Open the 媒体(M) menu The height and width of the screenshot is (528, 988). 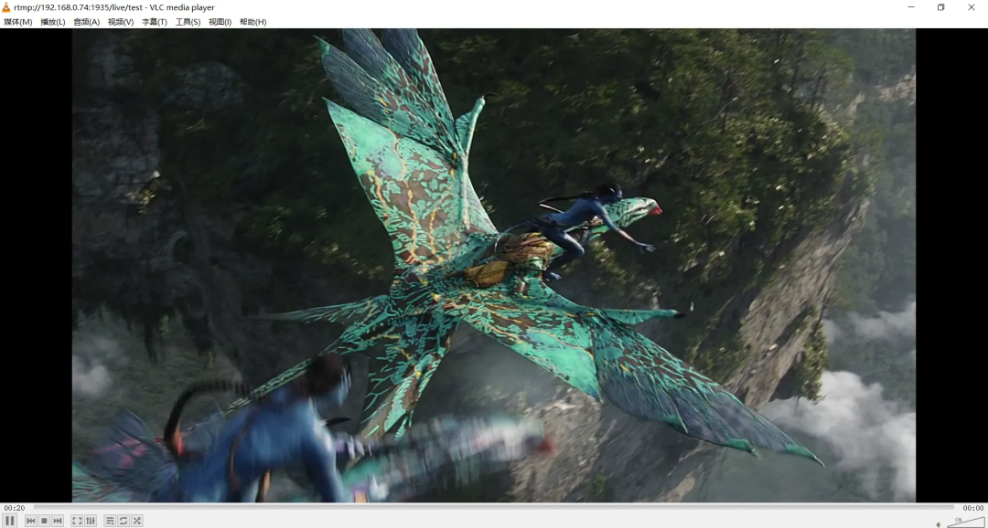tap(17, 22)
